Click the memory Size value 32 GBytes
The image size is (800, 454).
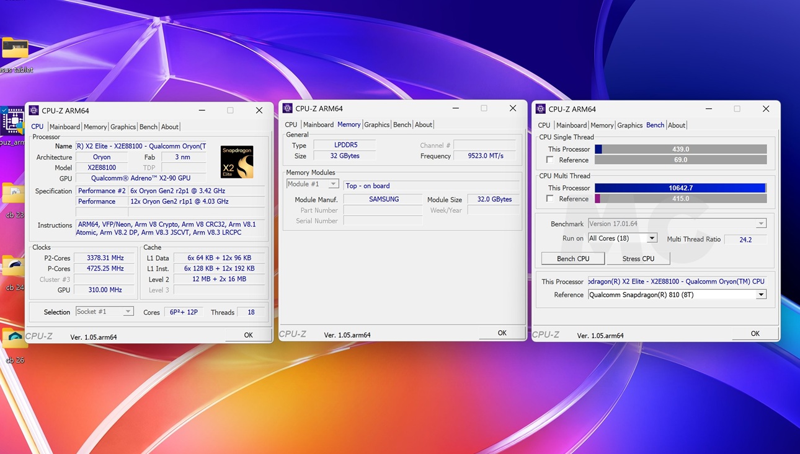click(345, 156)
